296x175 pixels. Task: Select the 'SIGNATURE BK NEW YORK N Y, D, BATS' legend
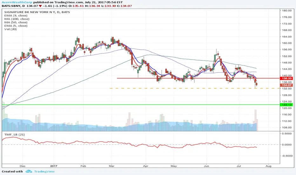[37, 12]
